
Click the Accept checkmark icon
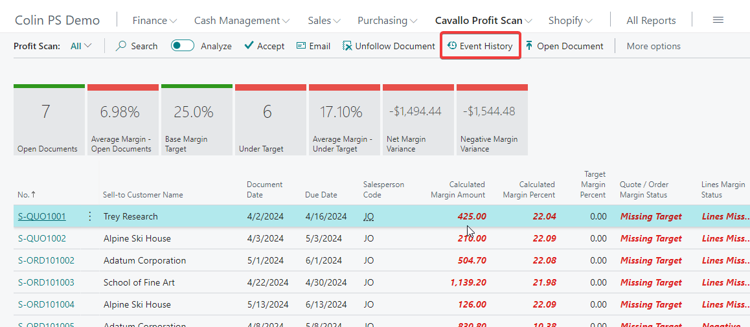tap(249, 46)
